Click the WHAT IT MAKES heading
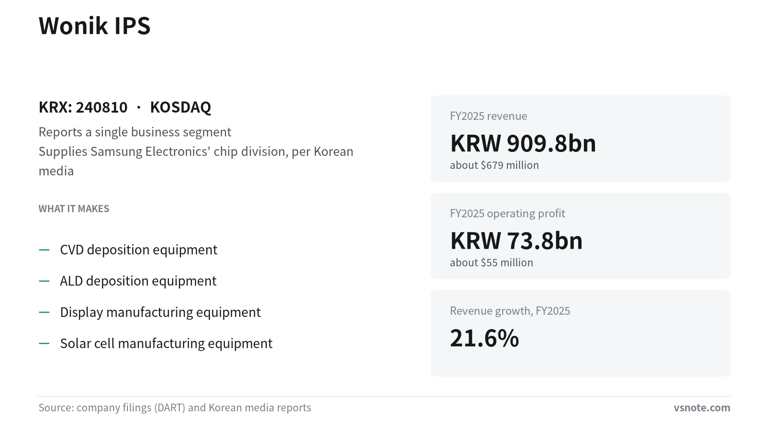The width and height of the screenshot is (769, 433). (74, 209)
